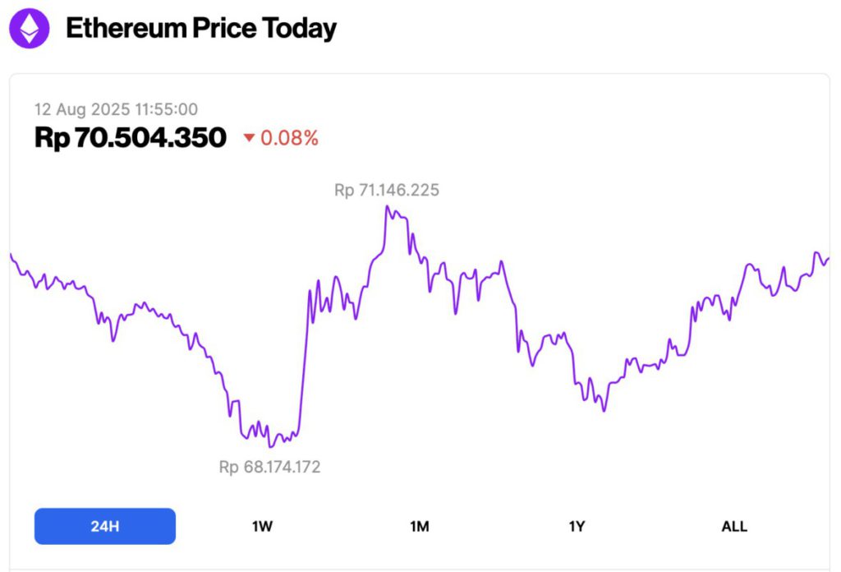This screenshot has height=572, width=841.
Task: Click the purple price chart line
Action: [164, 312]
